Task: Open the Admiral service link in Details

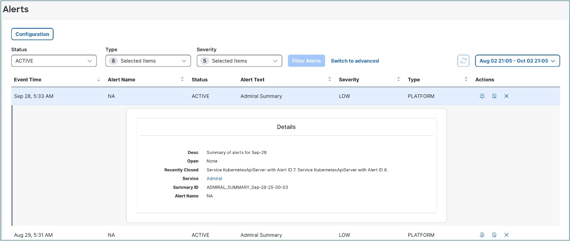Action: pos(214,178)
